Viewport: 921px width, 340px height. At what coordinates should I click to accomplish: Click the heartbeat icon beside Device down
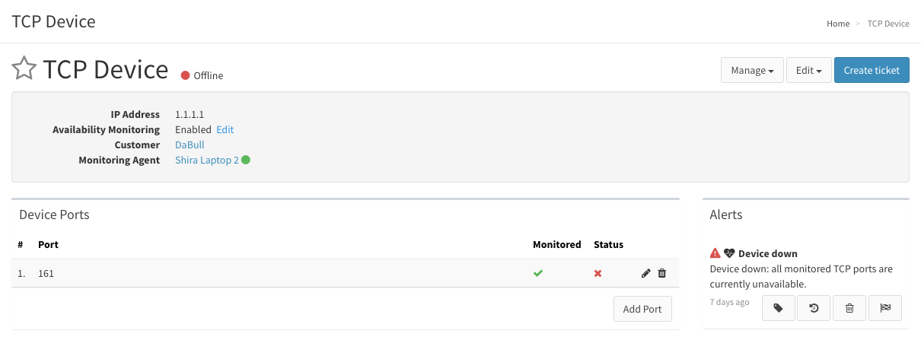(x=729, y=253)
